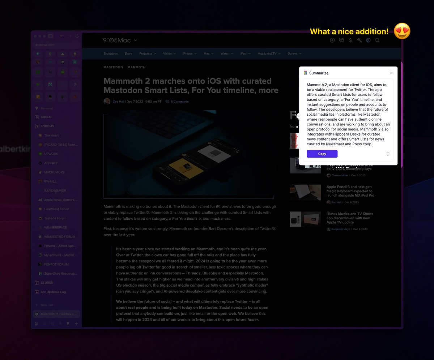
Task: Toggle dark mode half-circle icon
Action: tap(369, 40)
